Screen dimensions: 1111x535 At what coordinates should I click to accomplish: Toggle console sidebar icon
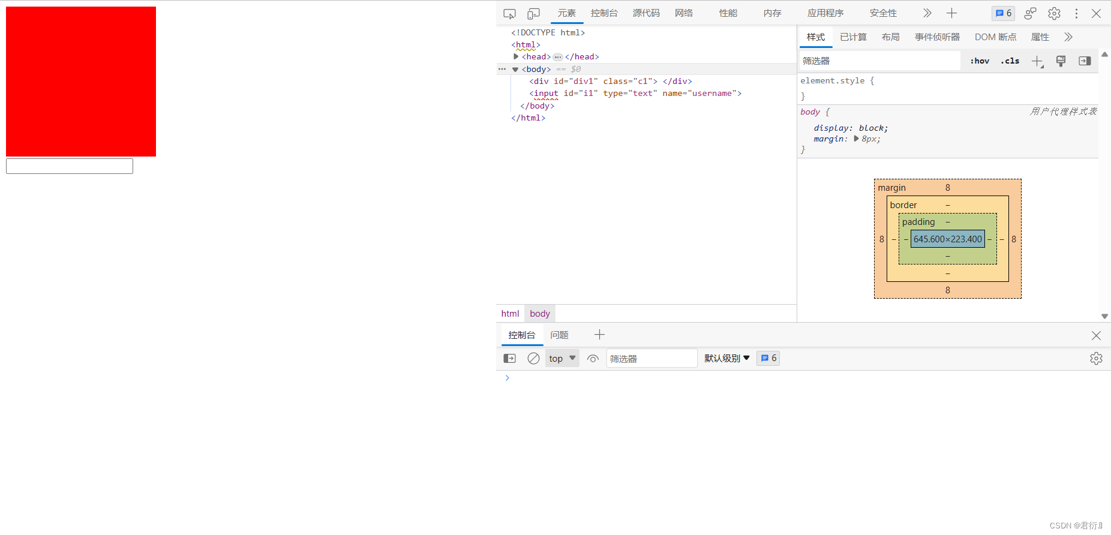[x=509, y=359]
